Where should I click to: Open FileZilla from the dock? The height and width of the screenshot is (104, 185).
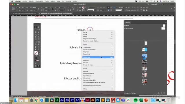pos(113,100)
